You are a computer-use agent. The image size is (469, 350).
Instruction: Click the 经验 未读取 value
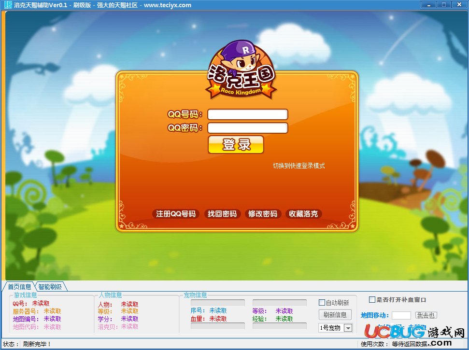(284, 319)
